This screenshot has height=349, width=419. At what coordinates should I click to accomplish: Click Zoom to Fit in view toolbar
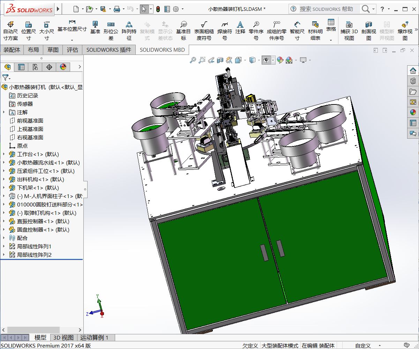[x=193, y=60]
